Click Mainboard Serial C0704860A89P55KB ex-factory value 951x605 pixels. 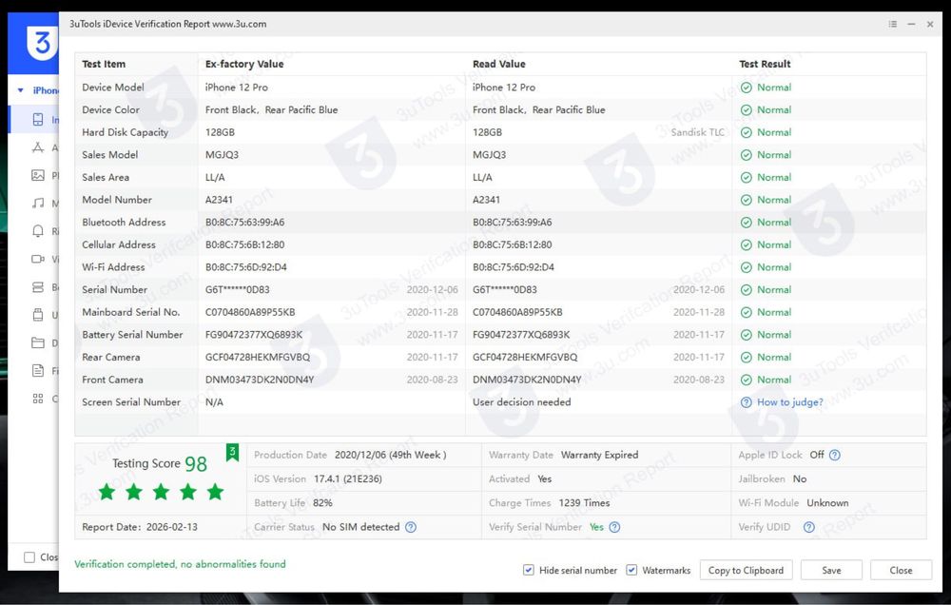[250, 313]
